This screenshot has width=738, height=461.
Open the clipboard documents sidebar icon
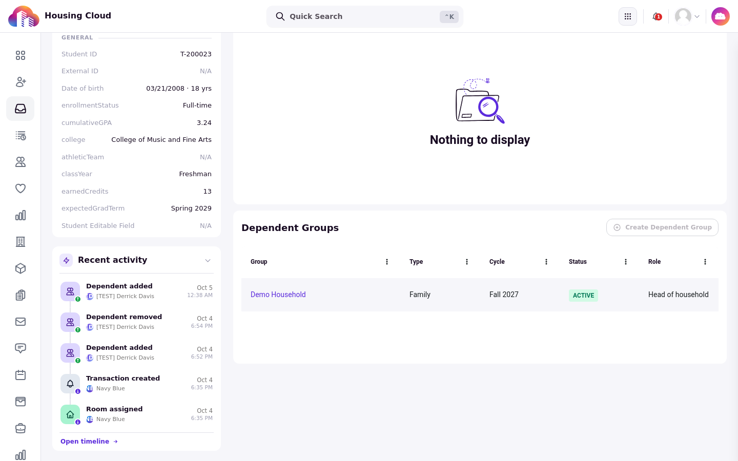(x=20, y=295)
